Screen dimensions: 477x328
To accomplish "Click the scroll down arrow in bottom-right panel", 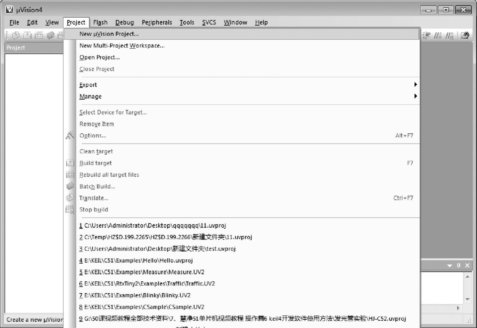I will click(468, 299).
